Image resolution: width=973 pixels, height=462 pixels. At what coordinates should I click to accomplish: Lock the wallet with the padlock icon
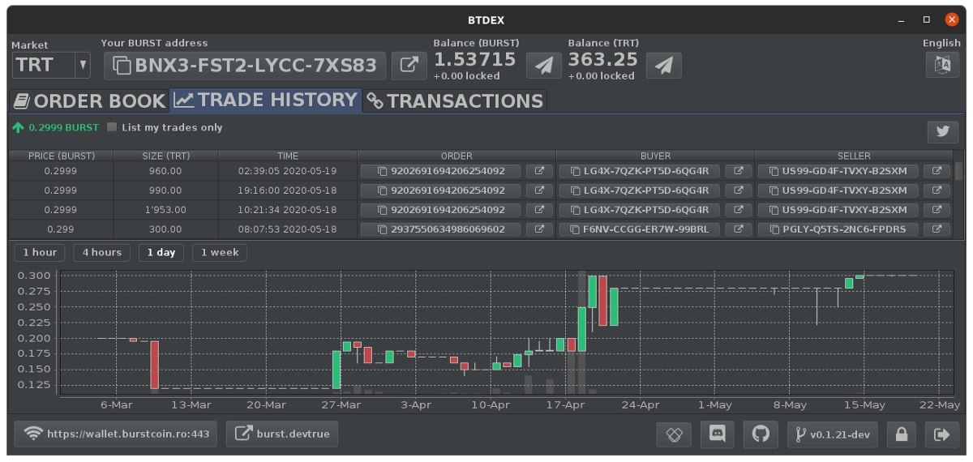point(901,434)
